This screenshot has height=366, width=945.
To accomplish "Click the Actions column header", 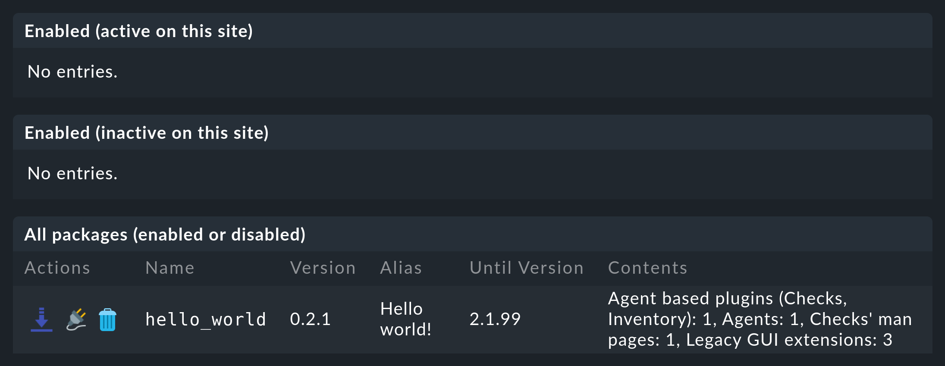I will tap(57, 267).
